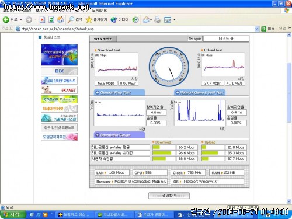Image resolution: width=292 pixels, height=219 pixels.
Task: Switch to first taskbar window with star icon
Action: click(75, 214)
